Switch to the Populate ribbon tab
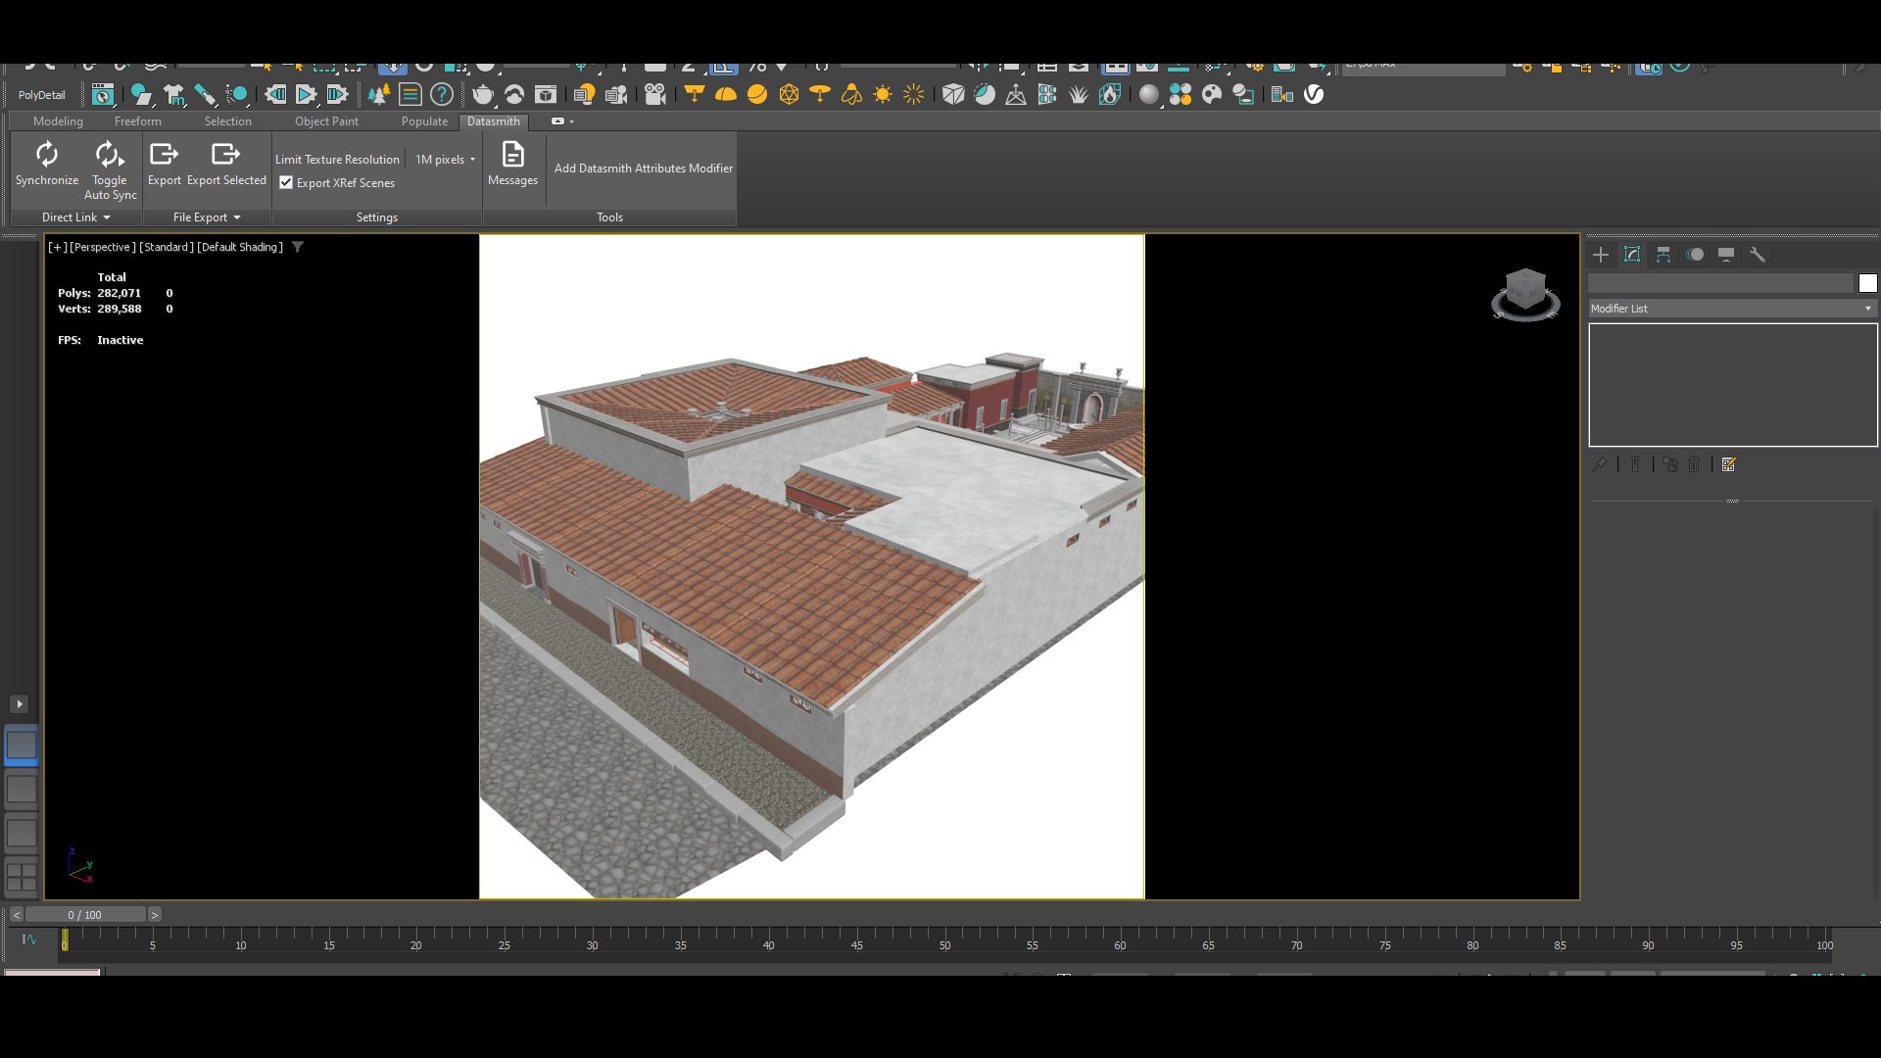This screenshot has height=1058, width=1881. [424, 121]
